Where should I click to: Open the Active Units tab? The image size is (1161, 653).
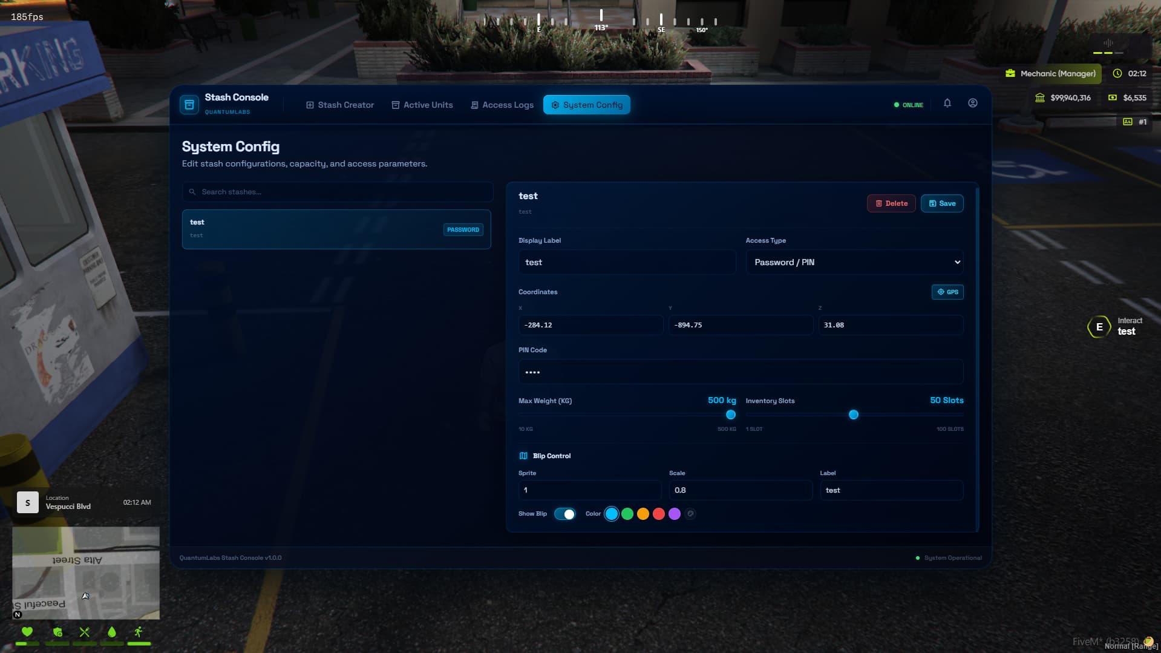tap(422, 105)
